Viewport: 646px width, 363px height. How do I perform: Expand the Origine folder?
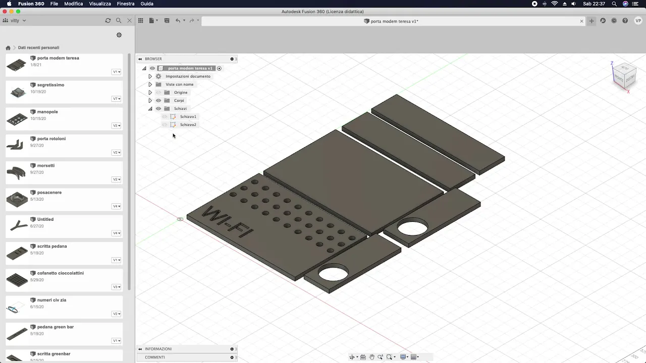point(150,93)
